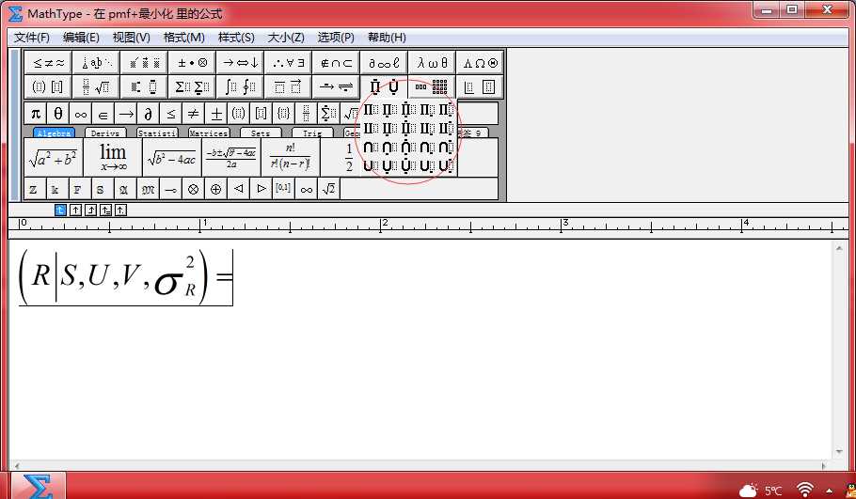Image resolution: width=856 pixels, height=499 pixels.
Task: Open the 格式(M) menu
Action: (184, 37)
